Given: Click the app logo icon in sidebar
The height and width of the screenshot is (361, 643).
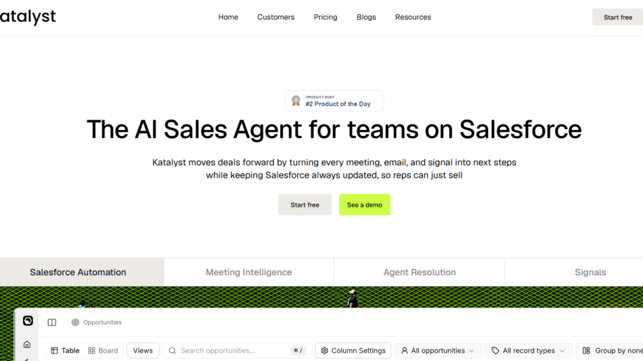Looking at the screenshot, I should [x=28, y=320].
